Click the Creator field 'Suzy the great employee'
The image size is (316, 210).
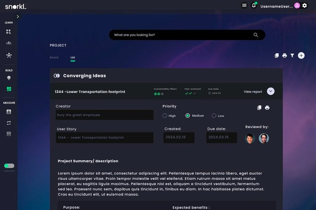[x=105, y=115]
